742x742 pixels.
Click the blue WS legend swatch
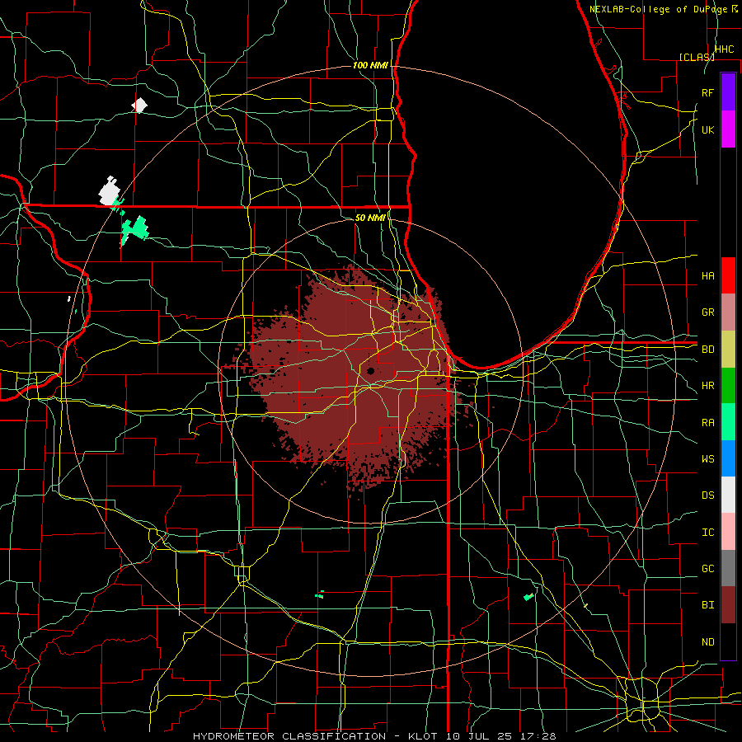728,458
